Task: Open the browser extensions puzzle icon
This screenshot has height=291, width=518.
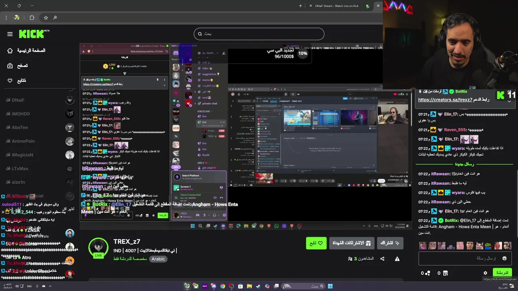Action: tap(32, 17)
